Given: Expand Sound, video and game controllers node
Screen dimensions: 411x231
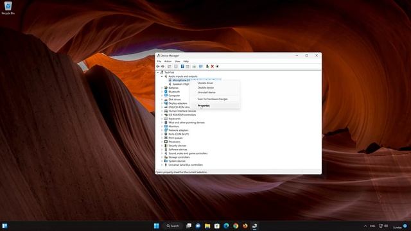Looking at the screenshot, I should pos(162,153).
